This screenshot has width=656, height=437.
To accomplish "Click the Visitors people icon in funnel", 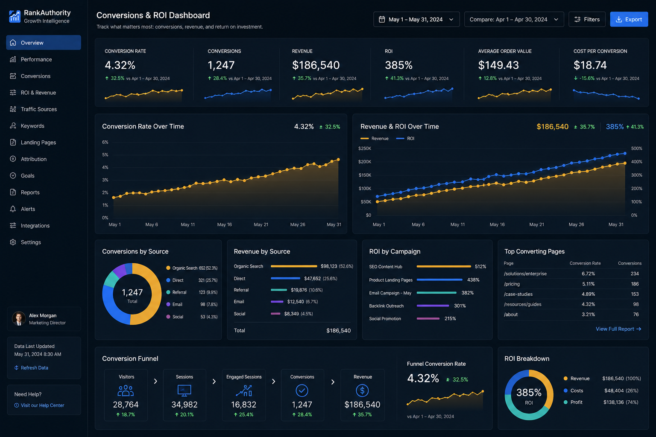I will [126, 390].
